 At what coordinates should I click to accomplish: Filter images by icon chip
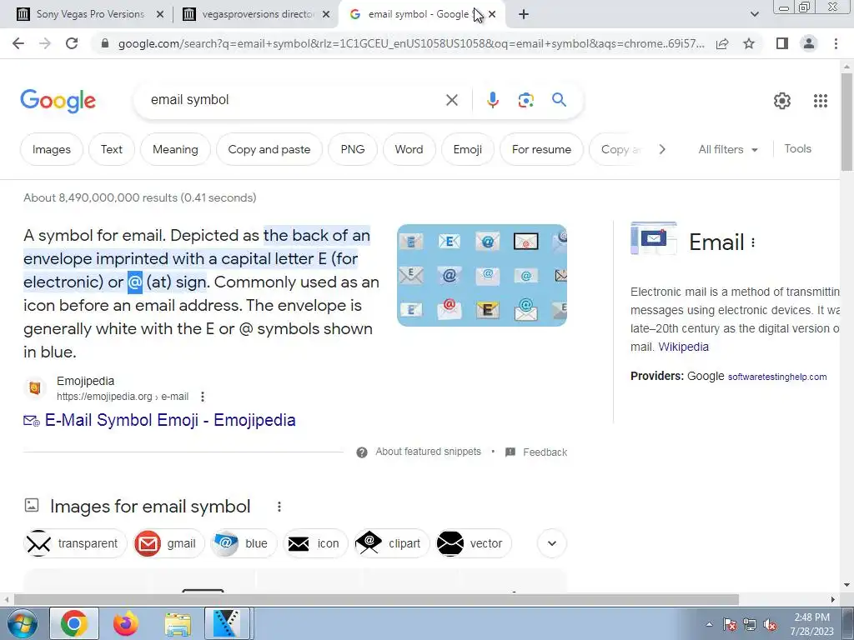pos(315,543)
